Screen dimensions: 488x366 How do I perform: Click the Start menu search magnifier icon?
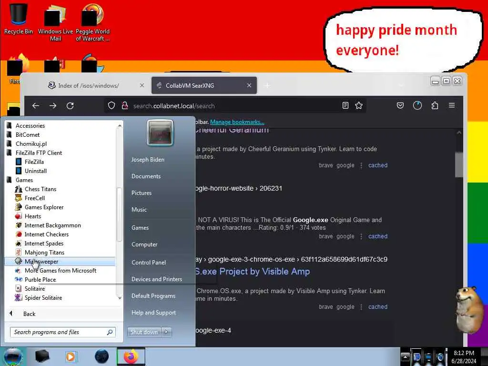click(x=110, y=332)
